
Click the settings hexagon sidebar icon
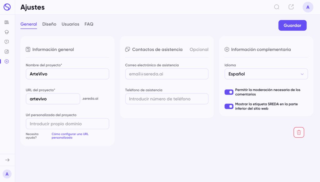[x=7, y=62]
